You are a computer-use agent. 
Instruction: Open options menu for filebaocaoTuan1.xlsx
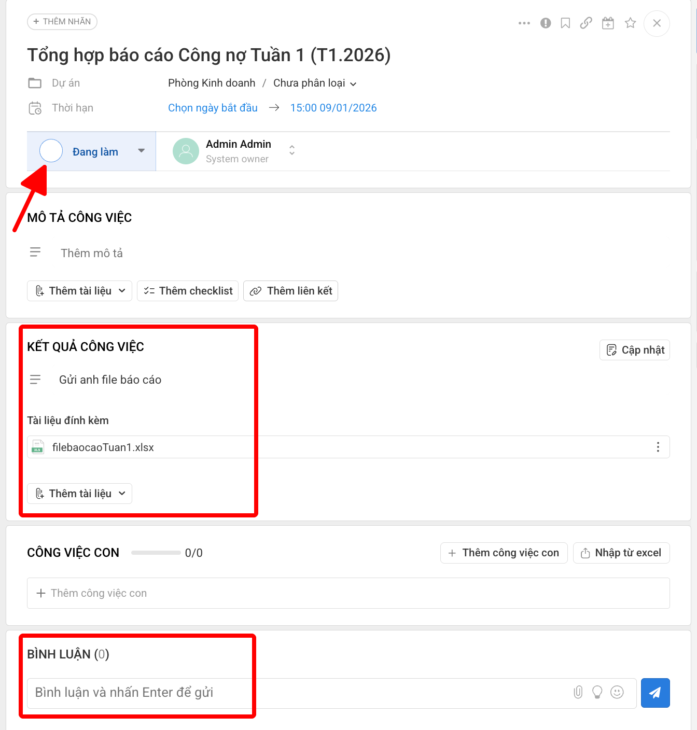[x=658, y=446]
